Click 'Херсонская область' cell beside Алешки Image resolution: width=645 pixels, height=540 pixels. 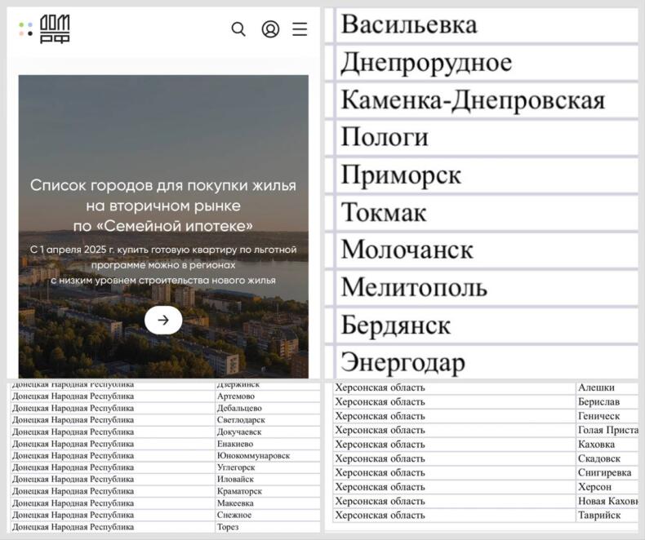click(x=454, y=387)
